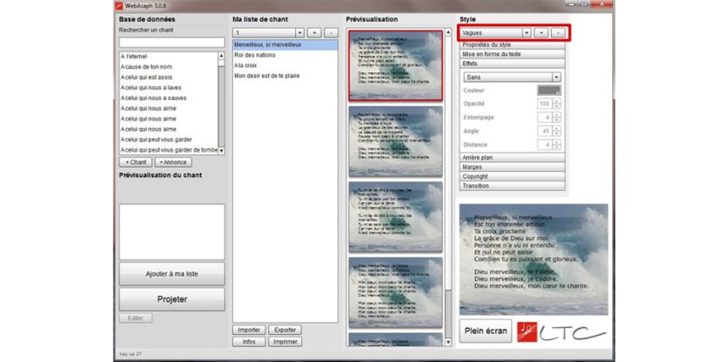Increase Opacité value with up arrow
This screenshot has height=362, width=724.
click(x=557, y=101)
